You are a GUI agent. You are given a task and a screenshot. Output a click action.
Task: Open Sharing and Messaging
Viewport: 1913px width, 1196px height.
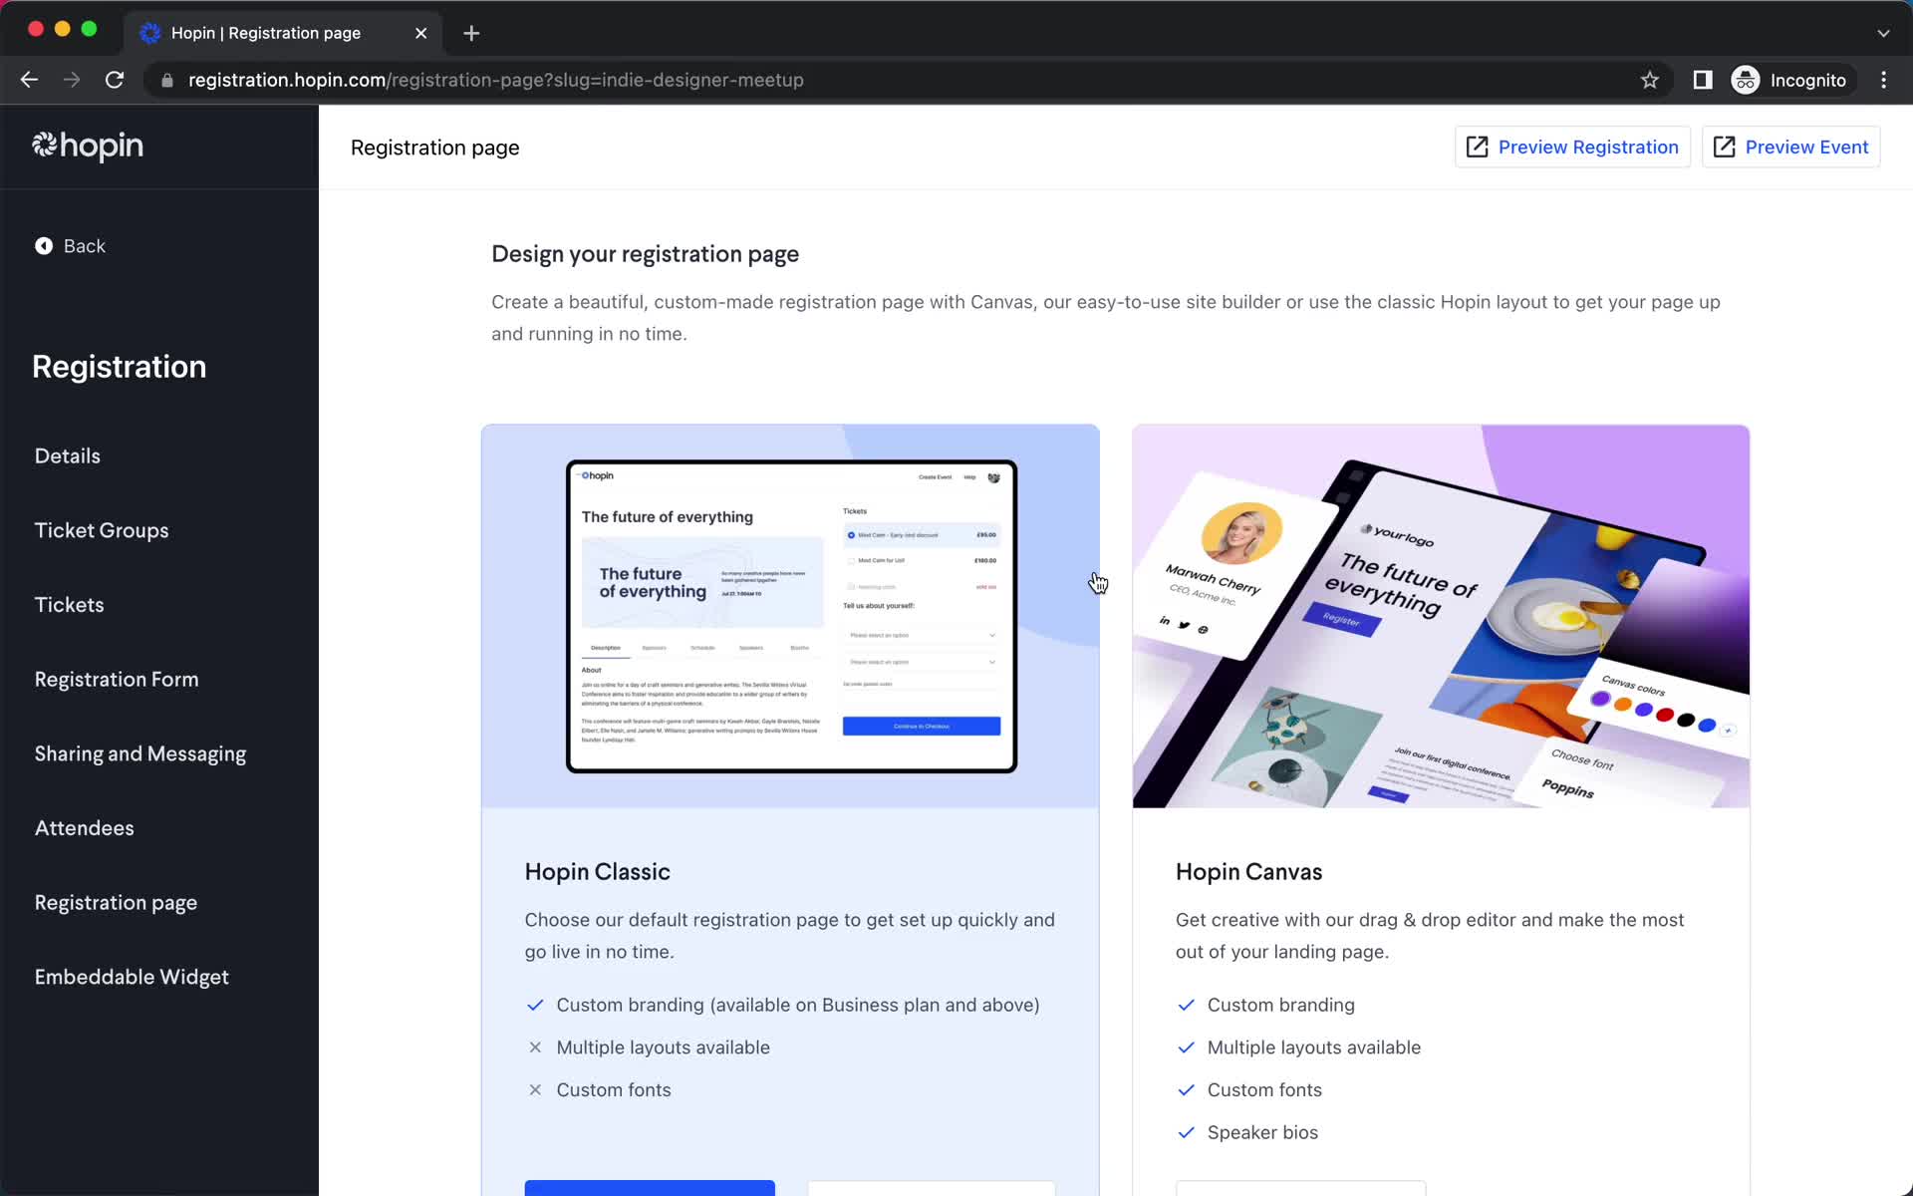tap(140, 754)
